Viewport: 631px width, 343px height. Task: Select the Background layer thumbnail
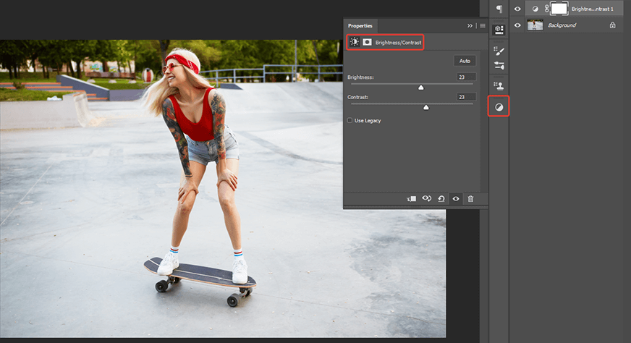[x=535, y=25]
